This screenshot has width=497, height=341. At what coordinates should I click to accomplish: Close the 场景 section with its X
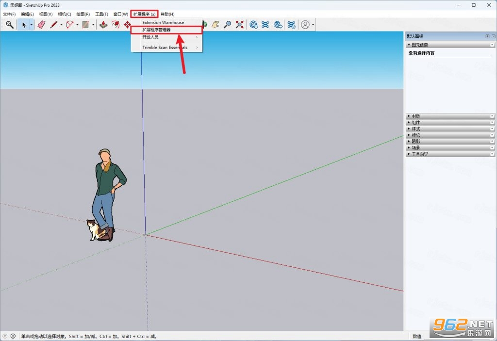pos(492,147)
